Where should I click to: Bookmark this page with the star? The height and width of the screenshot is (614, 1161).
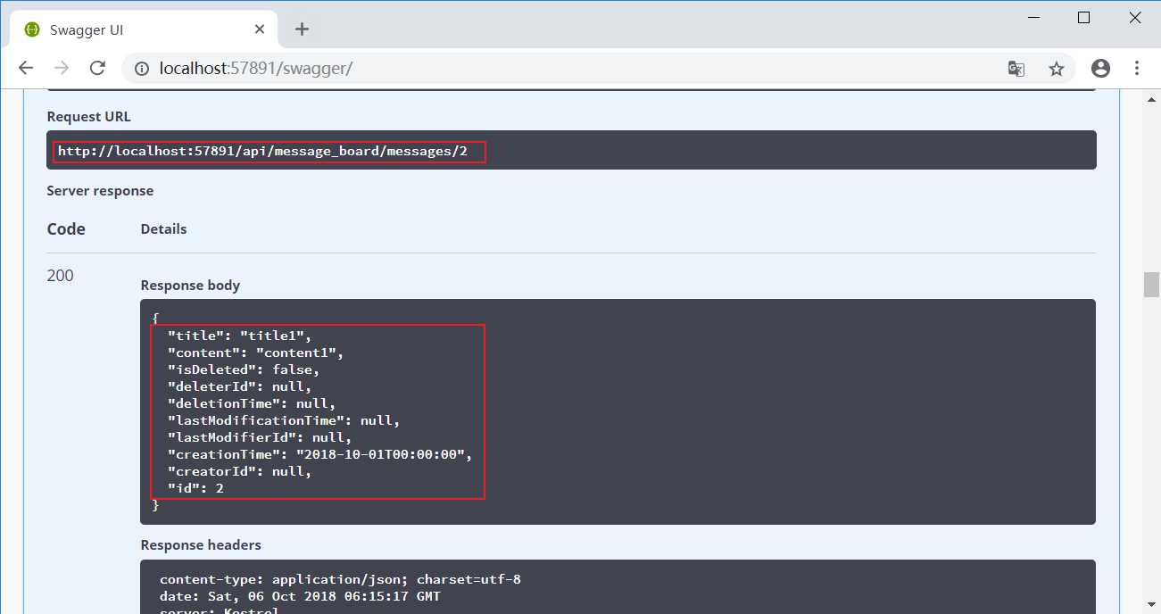coord(1057,68)
